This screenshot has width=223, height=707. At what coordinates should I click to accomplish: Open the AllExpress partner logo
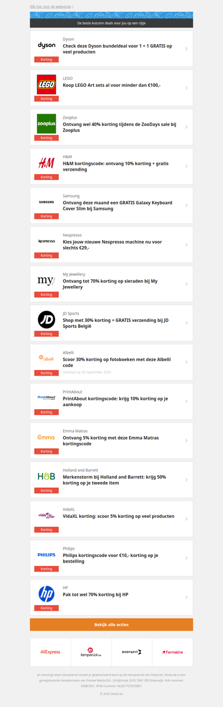pos(50,652)
